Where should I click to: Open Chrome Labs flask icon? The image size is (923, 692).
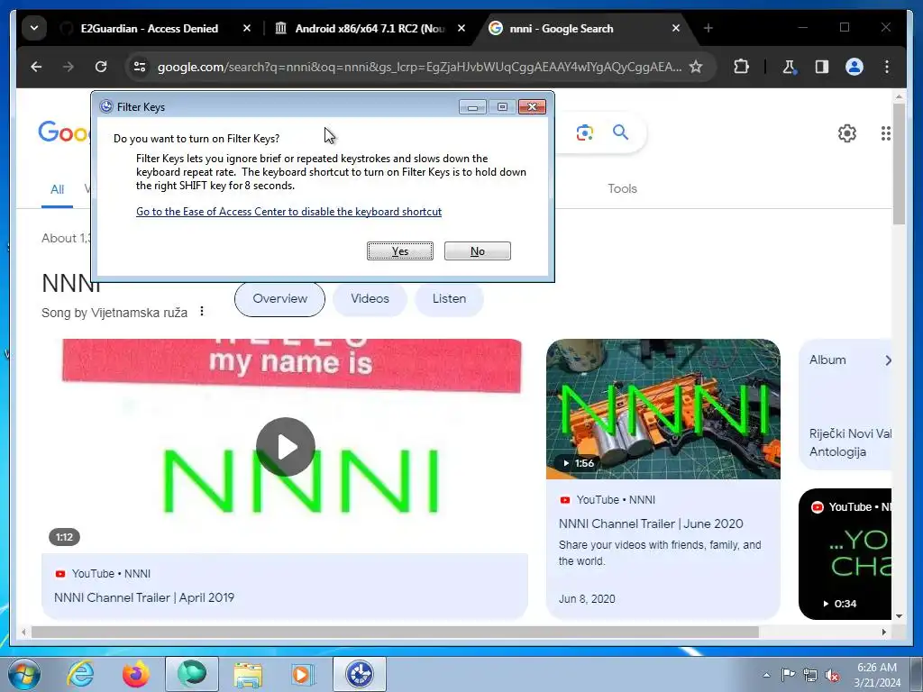tap(790, 67)
